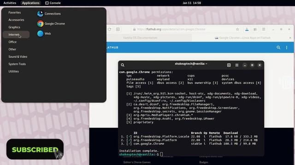Open browser library/bookmarks icon
Image resolution: width=295 pixels, height=165 pixels.
tap(255, 29)
